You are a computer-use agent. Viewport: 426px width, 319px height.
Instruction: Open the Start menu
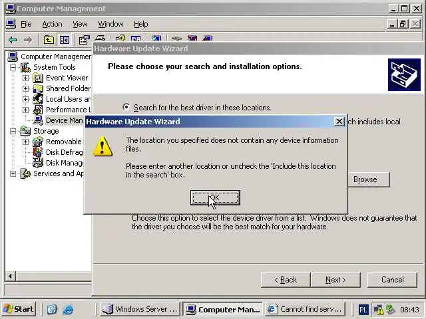(x=19, y=309)
